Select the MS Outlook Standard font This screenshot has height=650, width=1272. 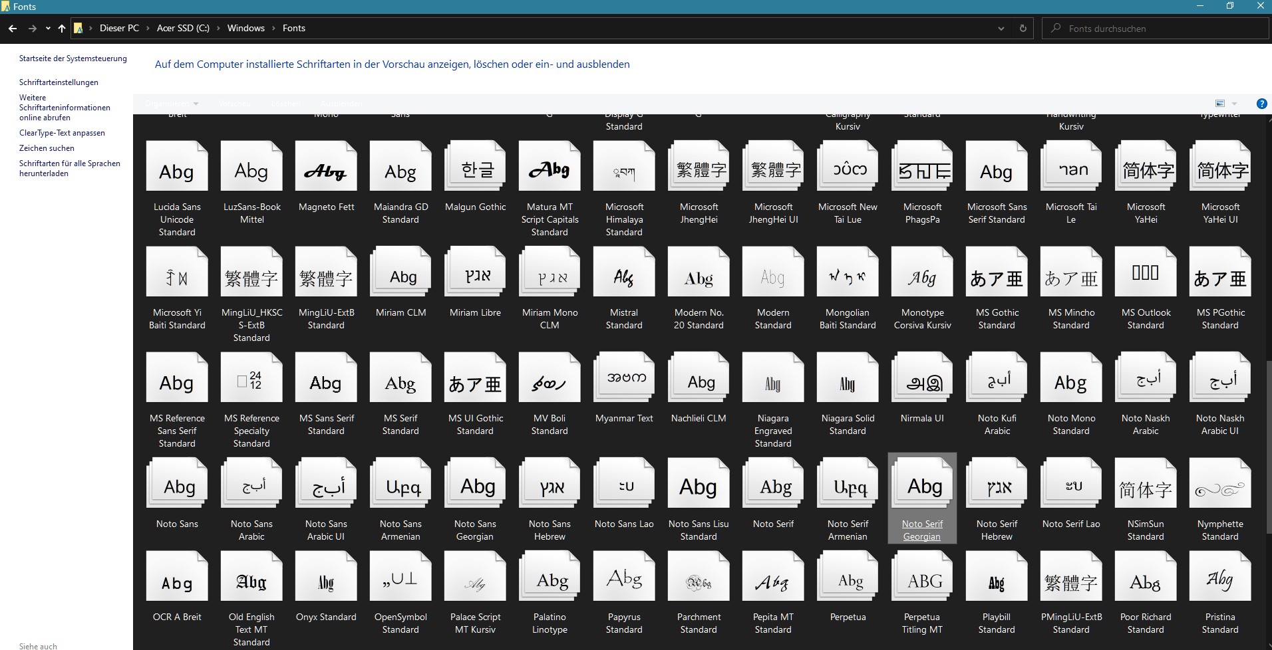1145,277
